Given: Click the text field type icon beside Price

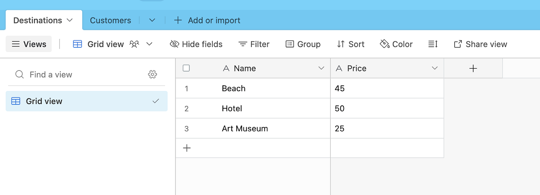Looking at the screenshot, I should [339, 68].
